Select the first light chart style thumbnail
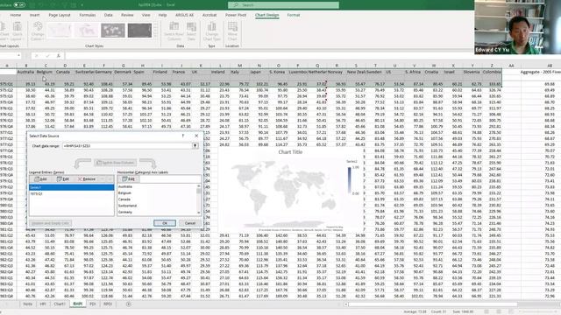The image size is (561, 315). click(x=60, y=31)
